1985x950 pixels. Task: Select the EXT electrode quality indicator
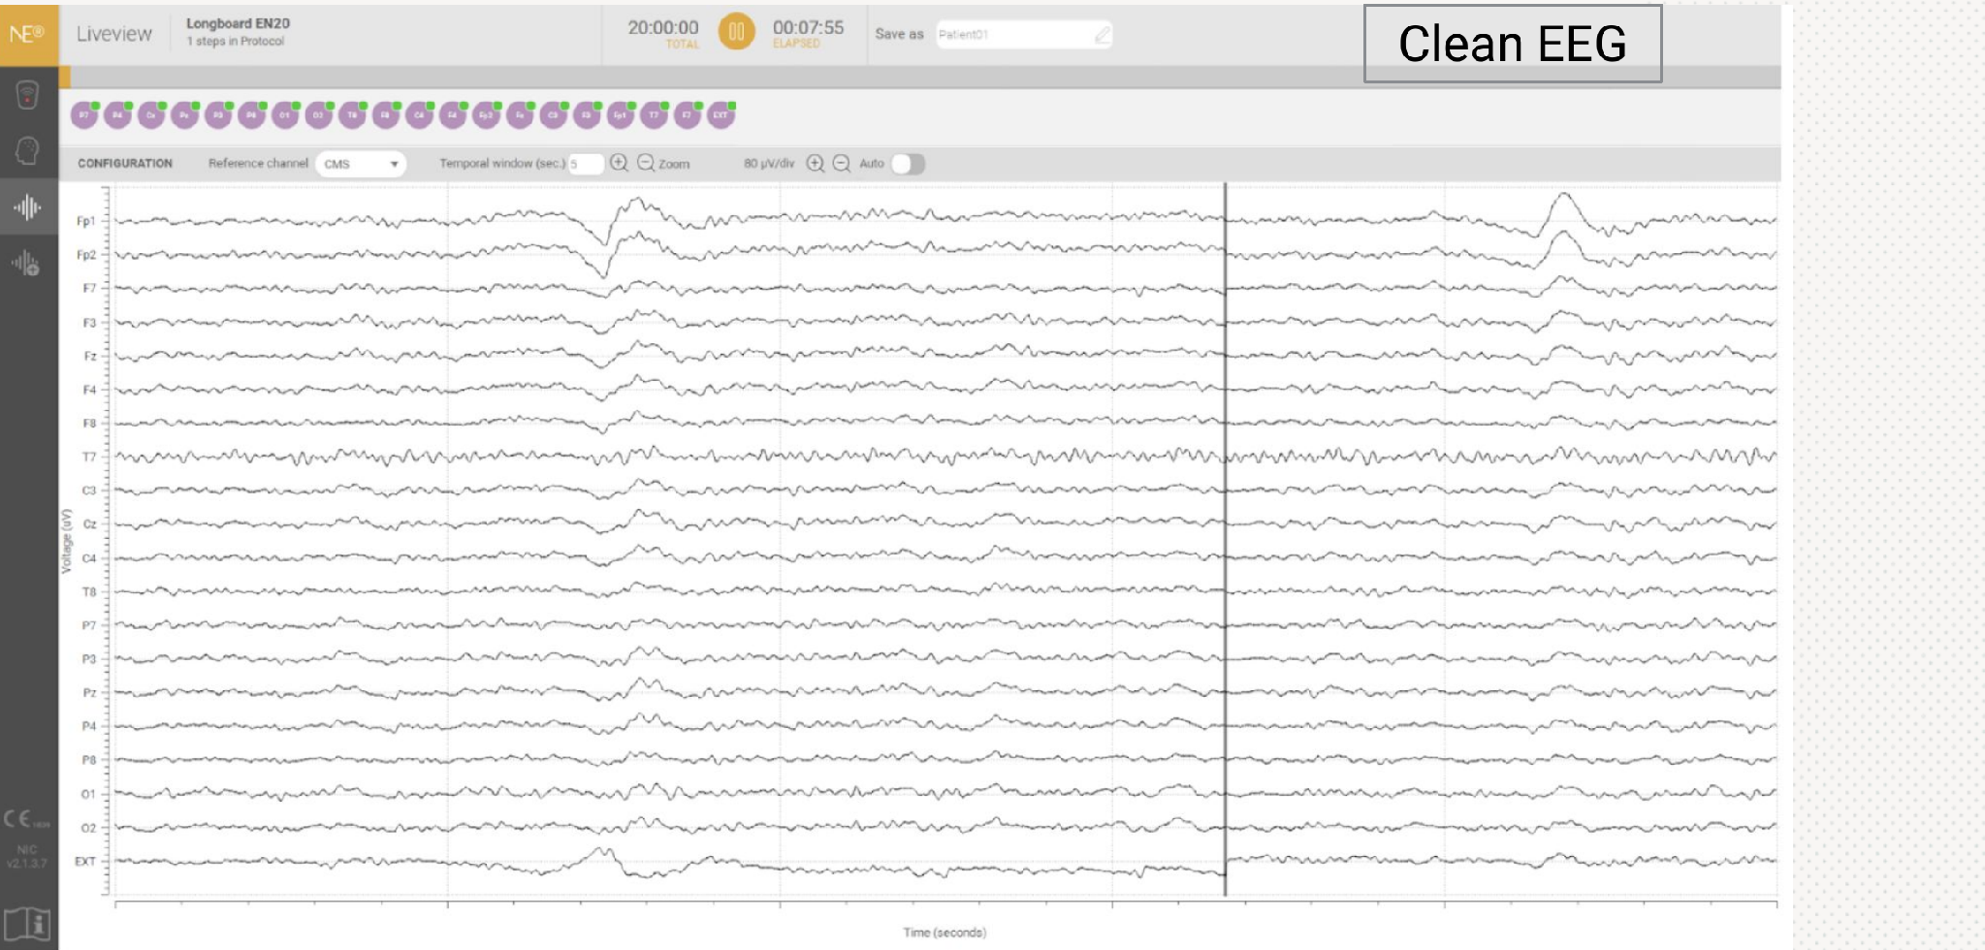(x=720, y=115)
